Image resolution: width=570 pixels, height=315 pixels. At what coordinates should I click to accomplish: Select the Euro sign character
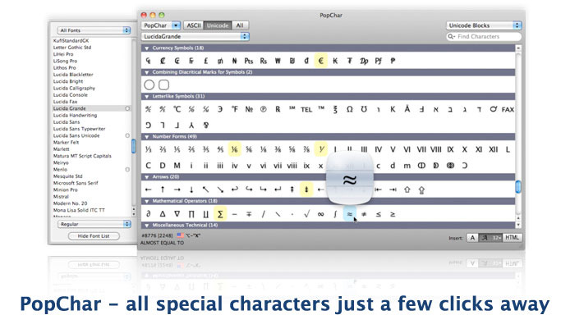coord(320,61)
